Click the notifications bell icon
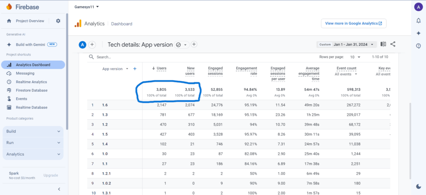Screen dimensions: 426x195 coord(418,20)
